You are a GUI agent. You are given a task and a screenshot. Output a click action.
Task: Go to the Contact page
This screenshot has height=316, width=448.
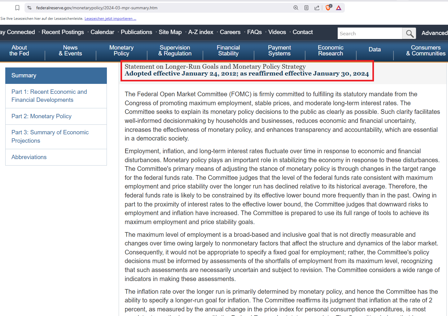(x=303, y=32)
